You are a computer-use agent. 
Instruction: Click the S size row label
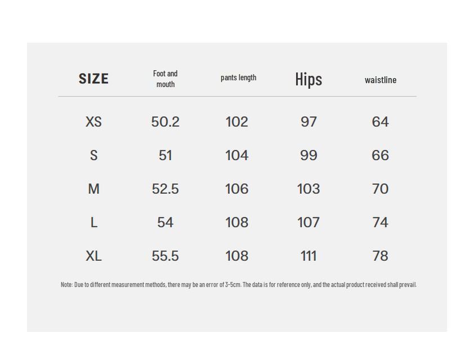click(x=93, y=156)
